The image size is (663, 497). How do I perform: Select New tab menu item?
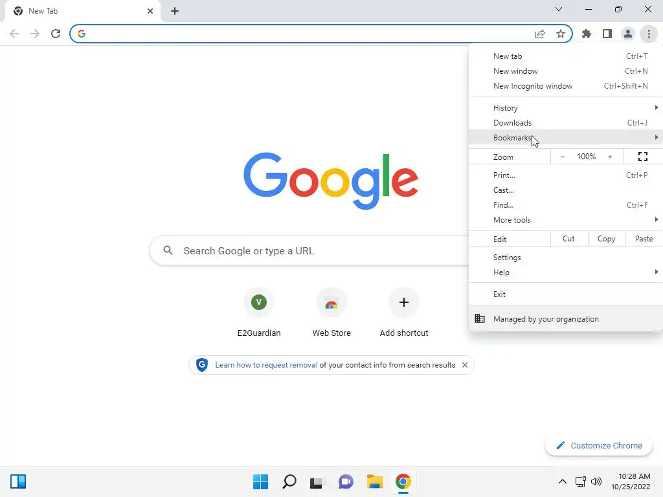[x=566, y=56]
